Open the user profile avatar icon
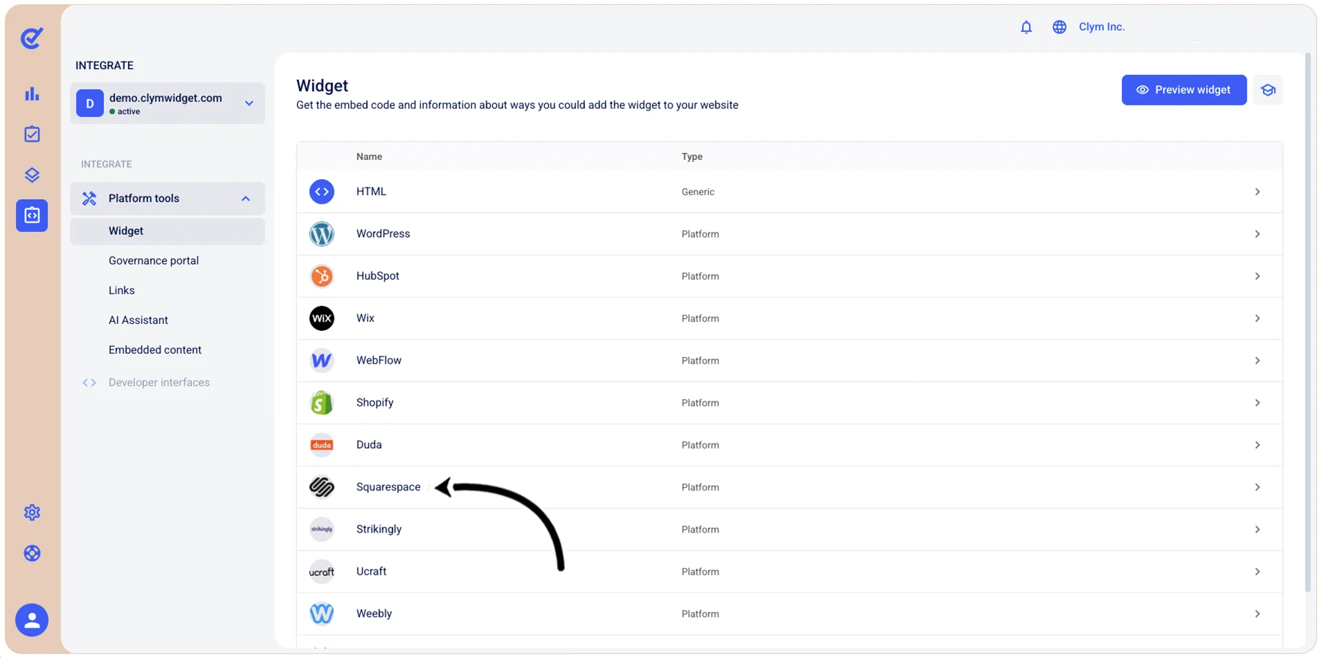Viewport: 1321px width, 658px height. pos(32,620)
